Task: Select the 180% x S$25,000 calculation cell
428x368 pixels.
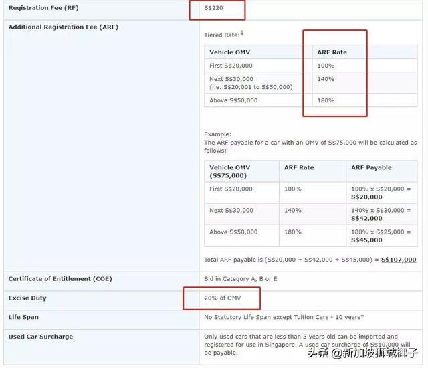Action: pyautogui.click(x=381, y=236)
